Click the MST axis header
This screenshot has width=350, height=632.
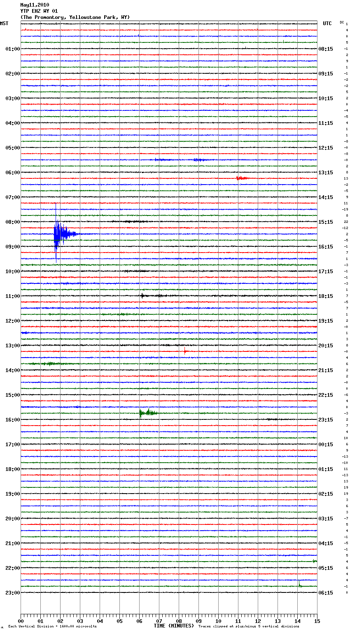[4, 23]
